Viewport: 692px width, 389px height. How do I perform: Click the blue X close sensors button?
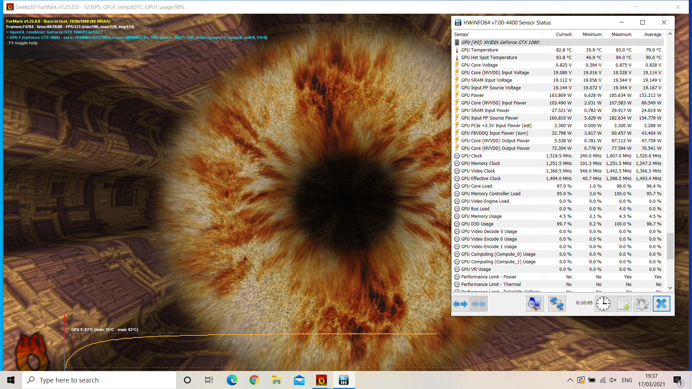661,304
